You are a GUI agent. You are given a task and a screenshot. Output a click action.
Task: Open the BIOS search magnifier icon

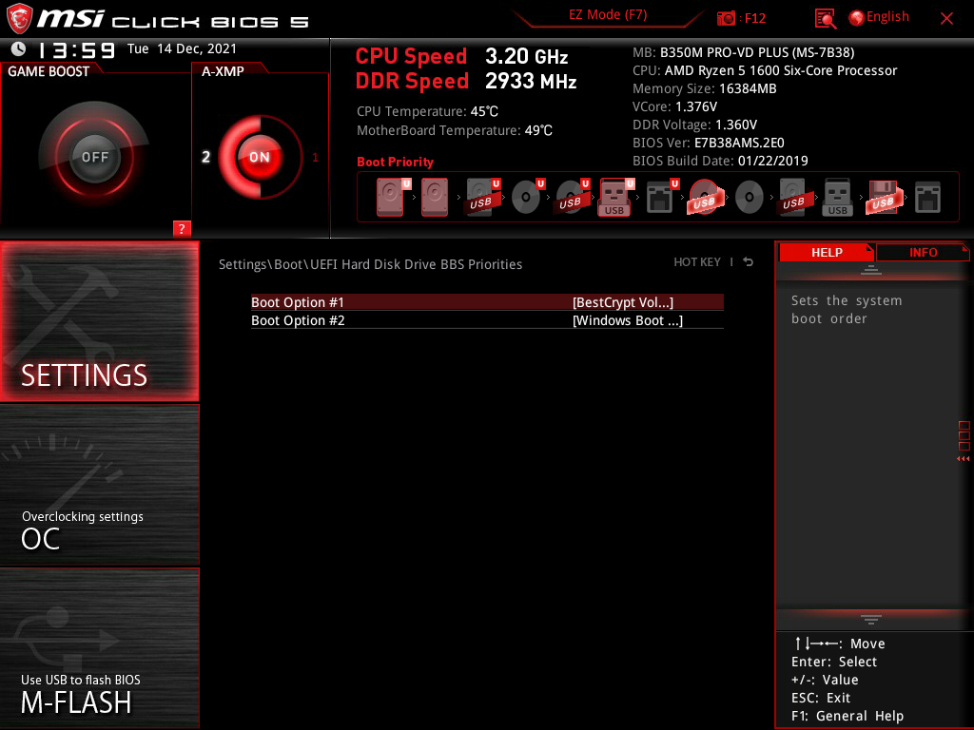coord(825,19)
